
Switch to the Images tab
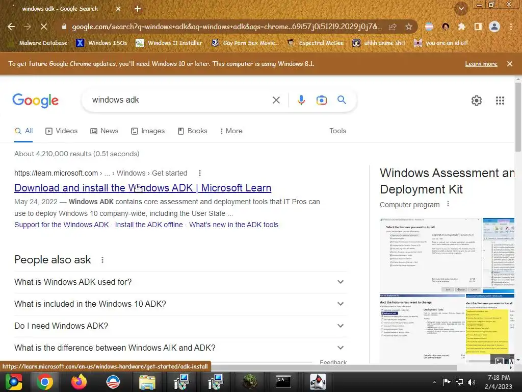click(148, 131)
